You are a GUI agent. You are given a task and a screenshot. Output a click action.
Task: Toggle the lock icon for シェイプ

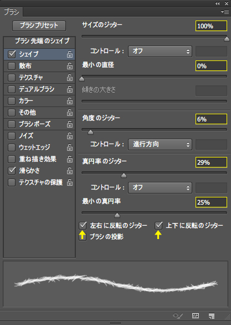tap(70, 54)
